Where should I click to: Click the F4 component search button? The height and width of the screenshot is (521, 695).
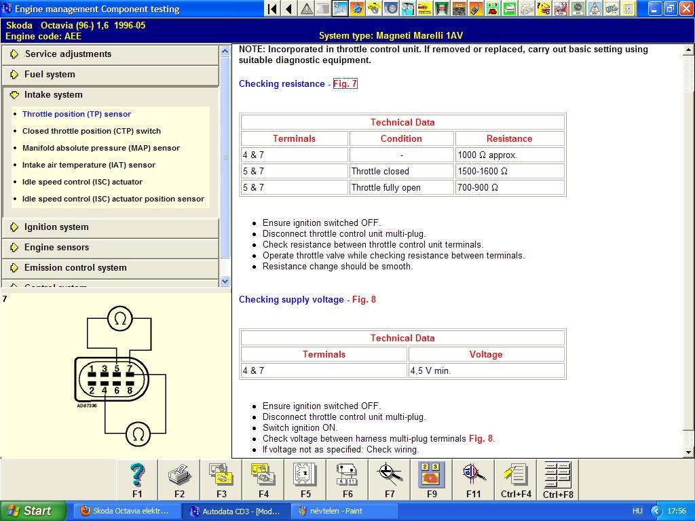click(x=263, y=480)
